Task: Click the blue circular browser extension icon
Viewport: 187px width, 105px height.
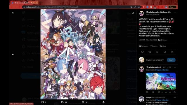Action: pos(147,7)
